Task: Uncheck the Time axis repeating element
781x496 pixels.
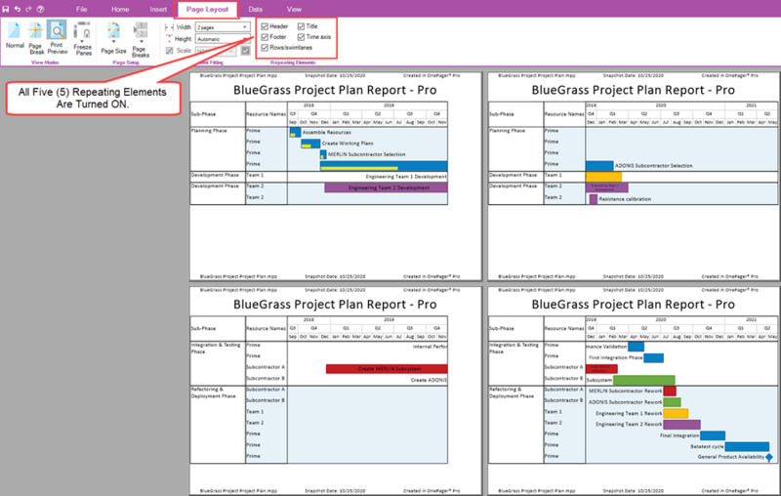Action: tap(301, 37)
